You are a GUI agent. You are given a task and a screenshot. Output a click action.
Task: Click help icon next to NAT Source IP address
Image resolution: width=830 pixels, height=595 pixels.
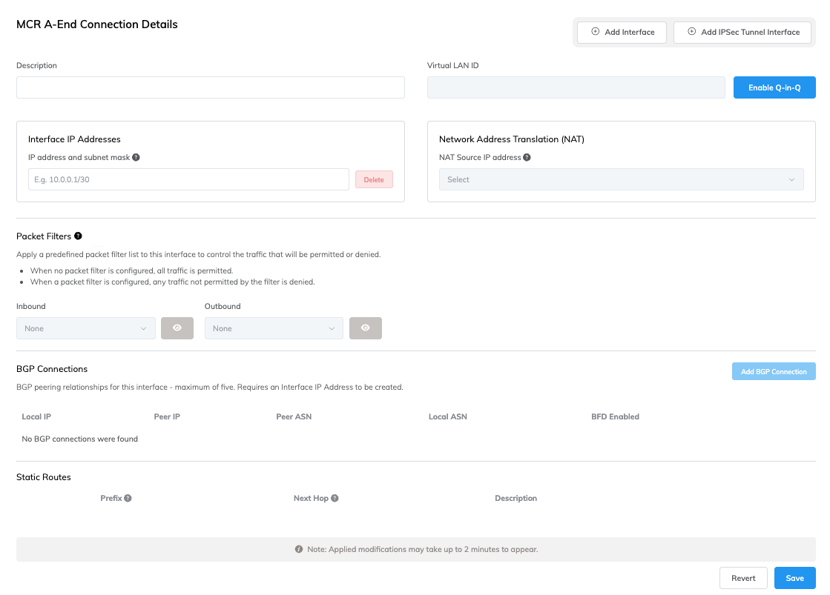pyautogui.click(x=527, y=157)
